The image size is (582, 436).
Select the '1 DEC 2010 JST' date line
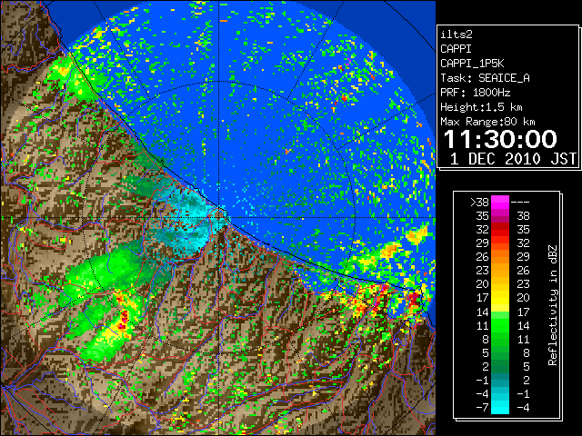pos(513,159)
